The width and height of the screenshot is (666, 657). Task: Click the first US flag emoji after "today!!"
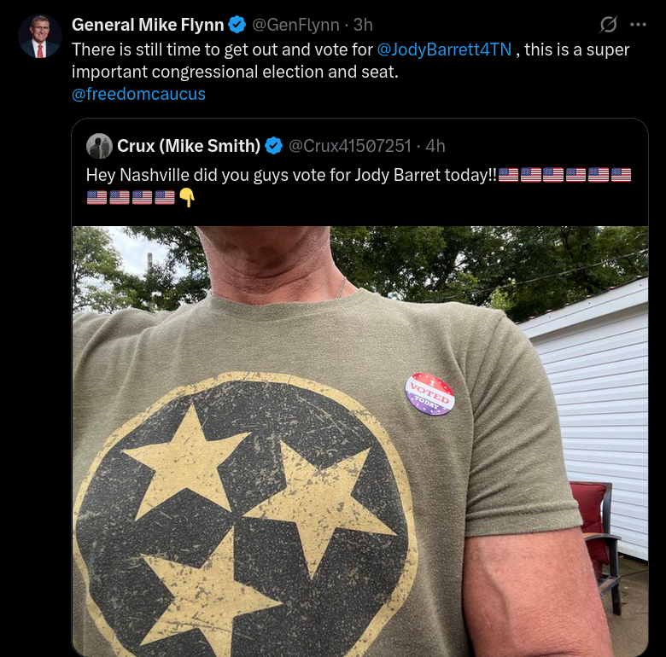(x=508, y=175)
